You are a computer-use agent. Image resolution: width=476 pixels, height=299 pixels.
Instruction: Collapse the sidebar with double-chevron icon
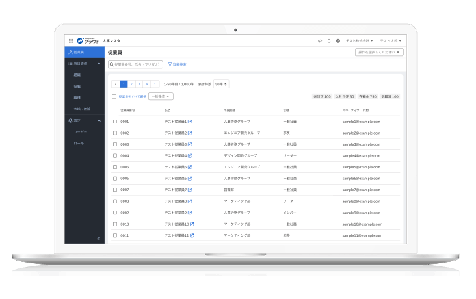[98, 239]
